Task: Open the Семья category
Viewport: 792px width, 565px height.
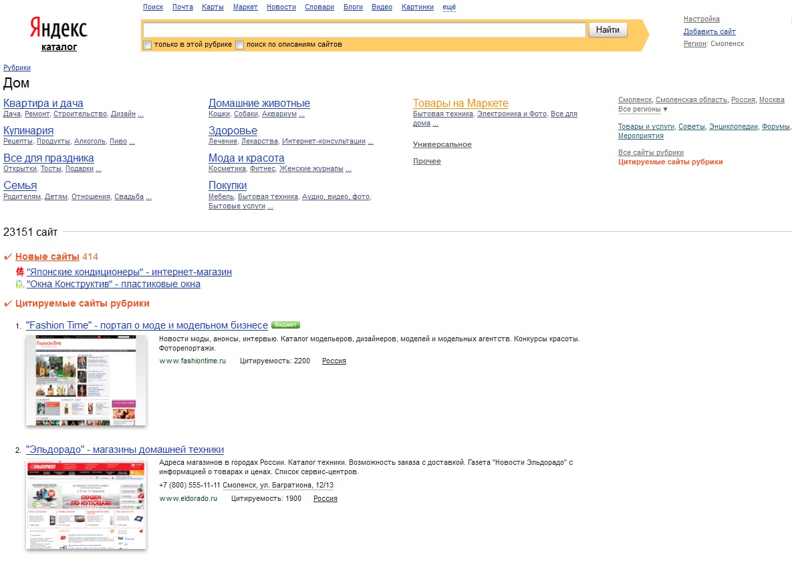Action: 20,186
